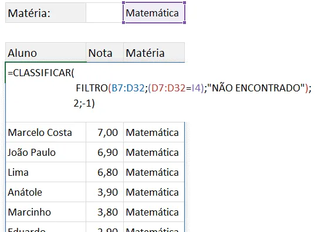Click on the =CLASSIFICAR( formula text

pyautogui.click(x=41, y=73)
